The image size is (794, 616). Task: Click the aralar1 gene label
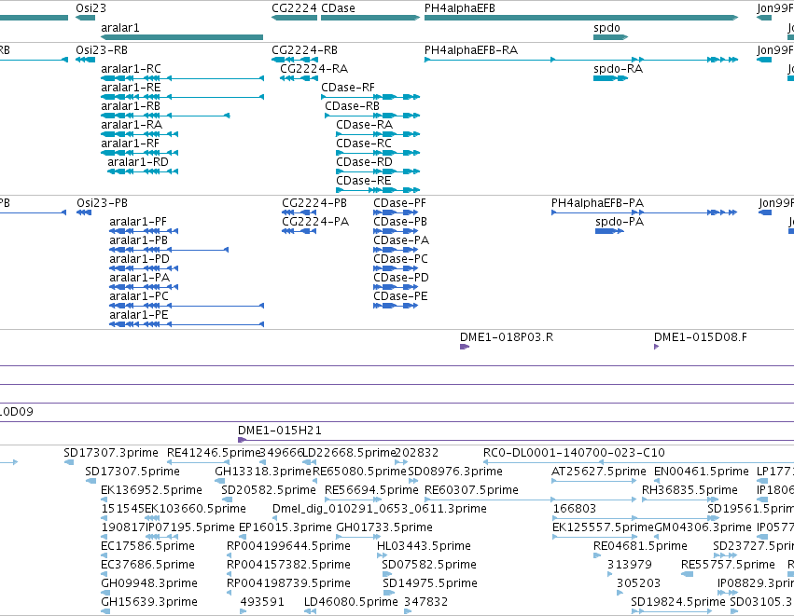pyautogui.click(x=120, y=27)
